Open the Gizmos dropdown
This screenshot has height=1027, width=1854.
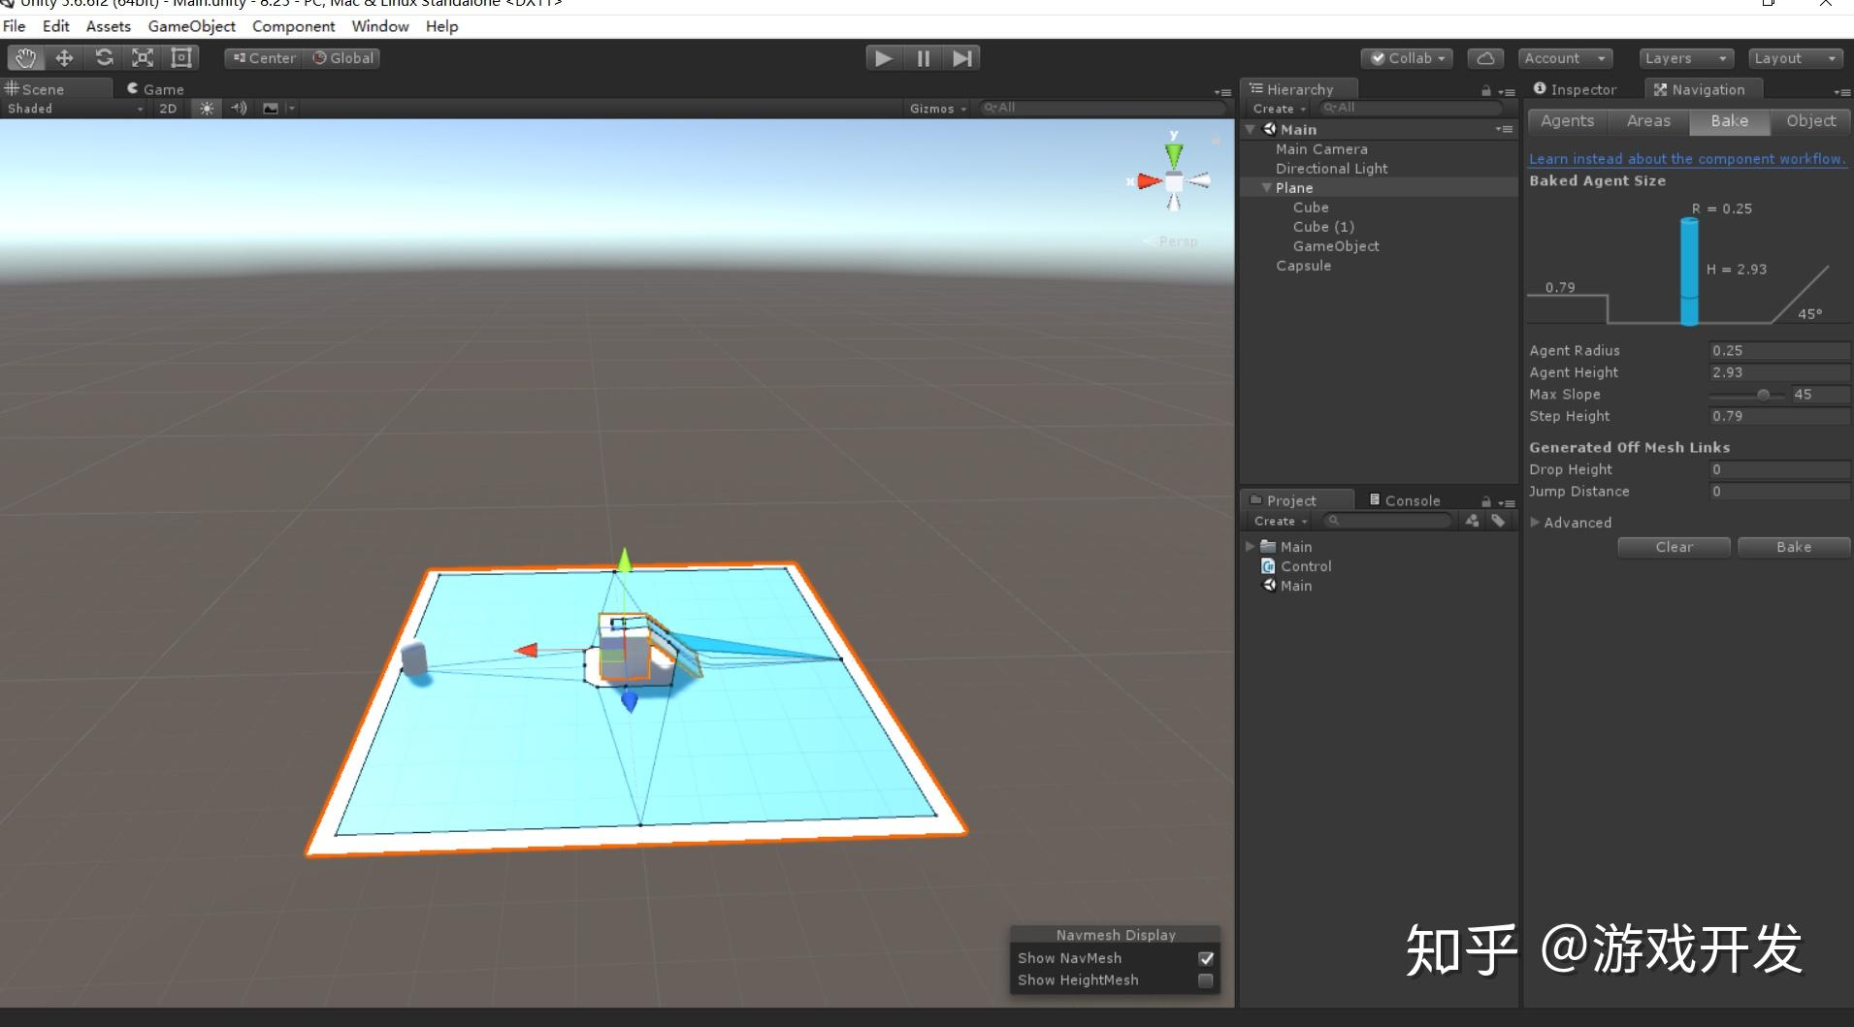tap(937, 109)
